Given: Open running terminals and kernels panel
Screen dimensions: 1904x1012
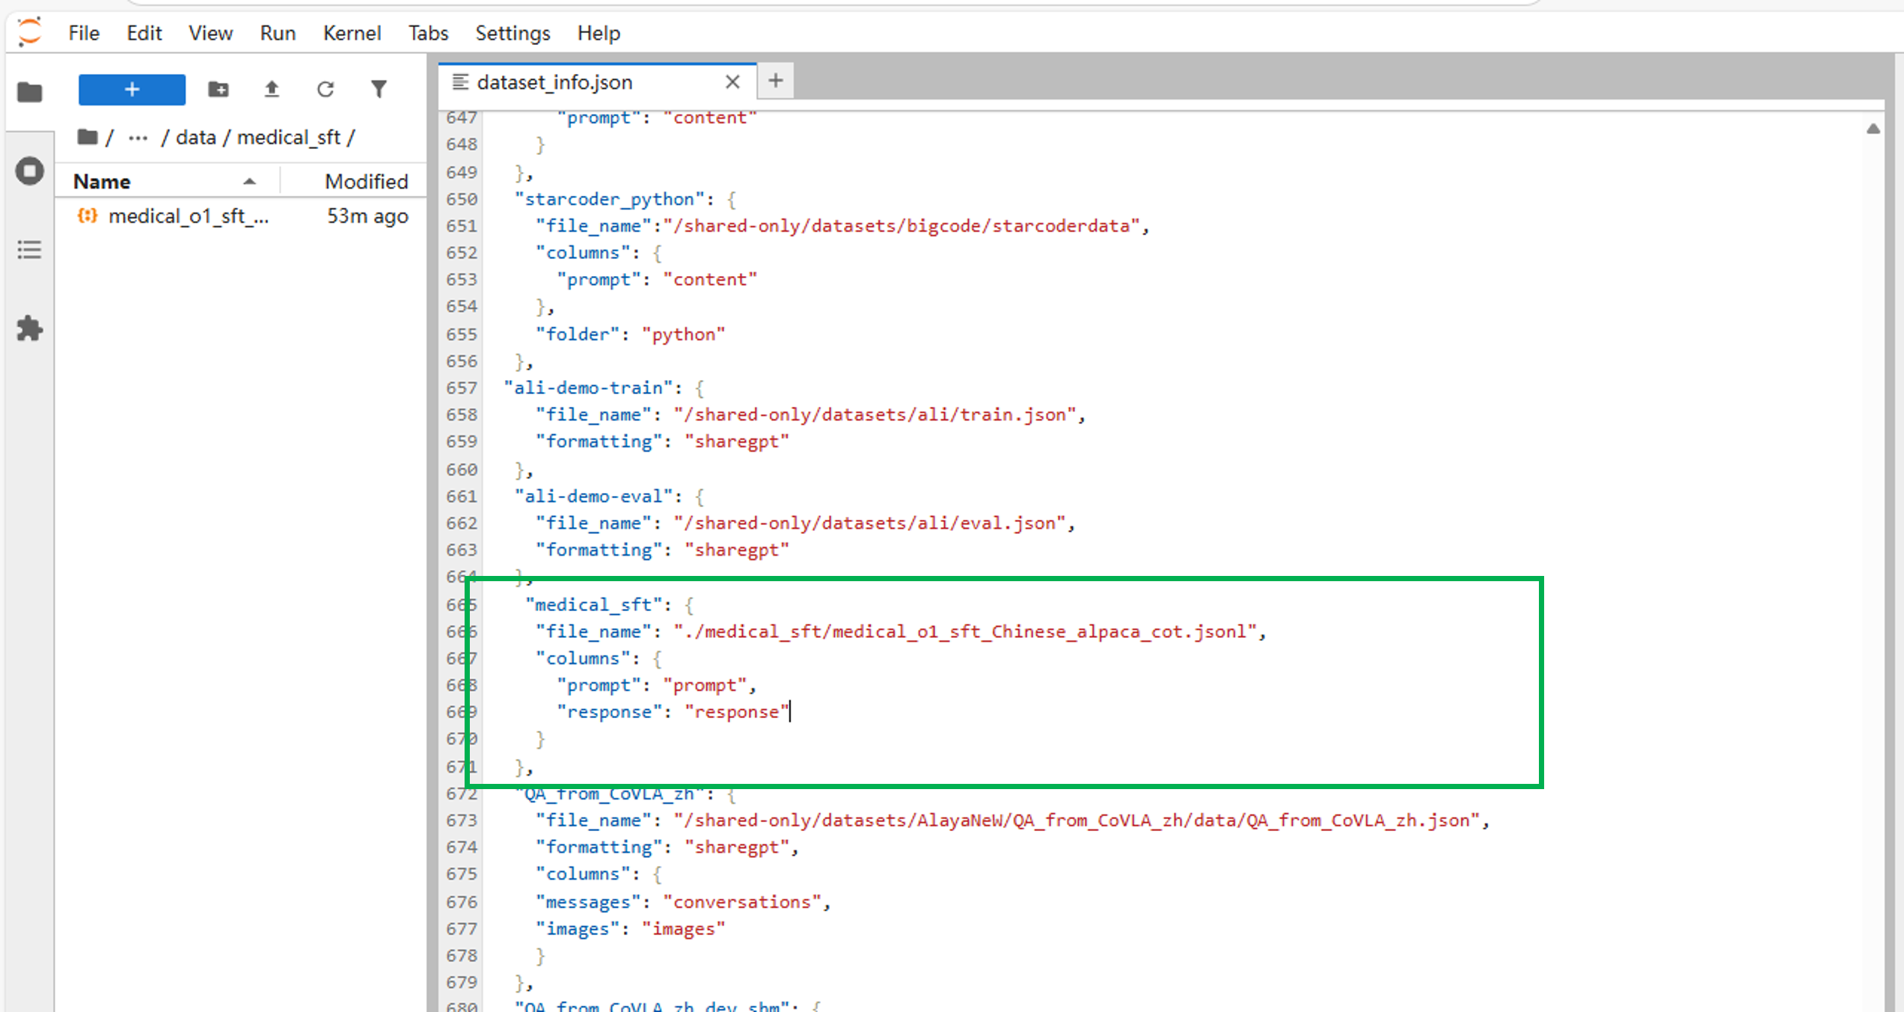Looking at the screenshot, I should 30,171.
